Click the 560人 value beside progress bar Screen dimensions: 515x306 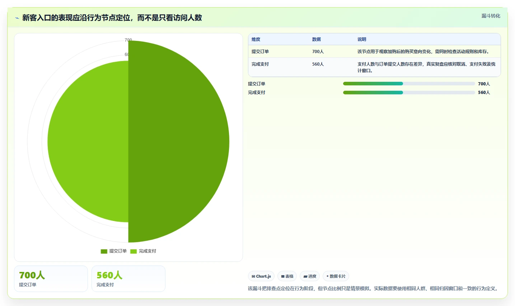tap(484, 93)
